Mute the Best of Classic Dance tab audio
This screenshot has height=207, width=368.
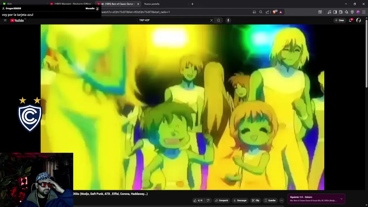click(102, 4)
